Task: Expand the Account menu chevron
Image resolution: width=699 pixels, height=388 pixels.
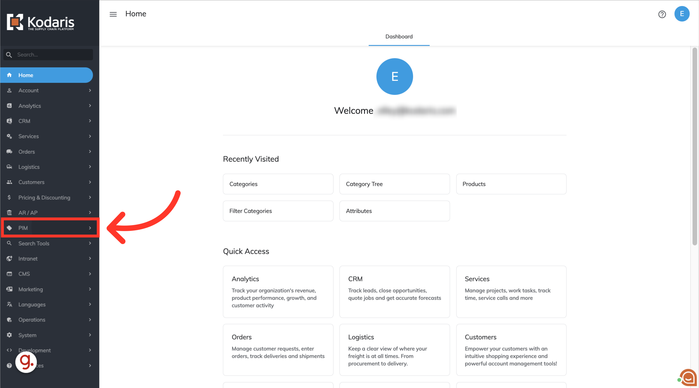Action: click(x=90, y=90)
